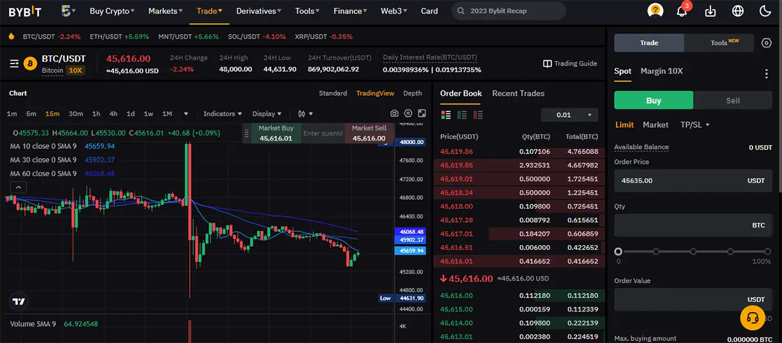This screenshot has width=782, height=343.
Task: Open more time intervals dropdown arrow
Action: coord(186,114)
